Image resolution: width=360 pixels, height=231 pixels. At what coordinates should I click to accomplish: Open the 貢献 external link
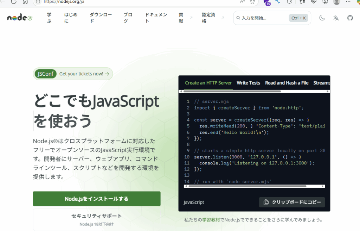(186, 18)
